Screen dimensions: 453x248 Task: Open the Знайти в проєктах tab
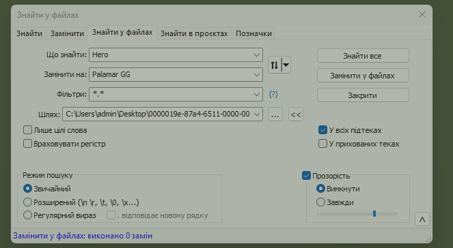click(194, 33)
